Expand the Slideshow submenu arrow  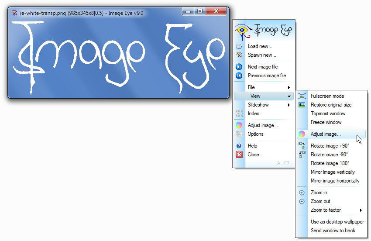click(289, 105)
